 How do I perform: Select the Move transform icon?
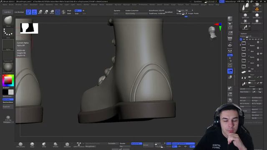tap(40, 12)
